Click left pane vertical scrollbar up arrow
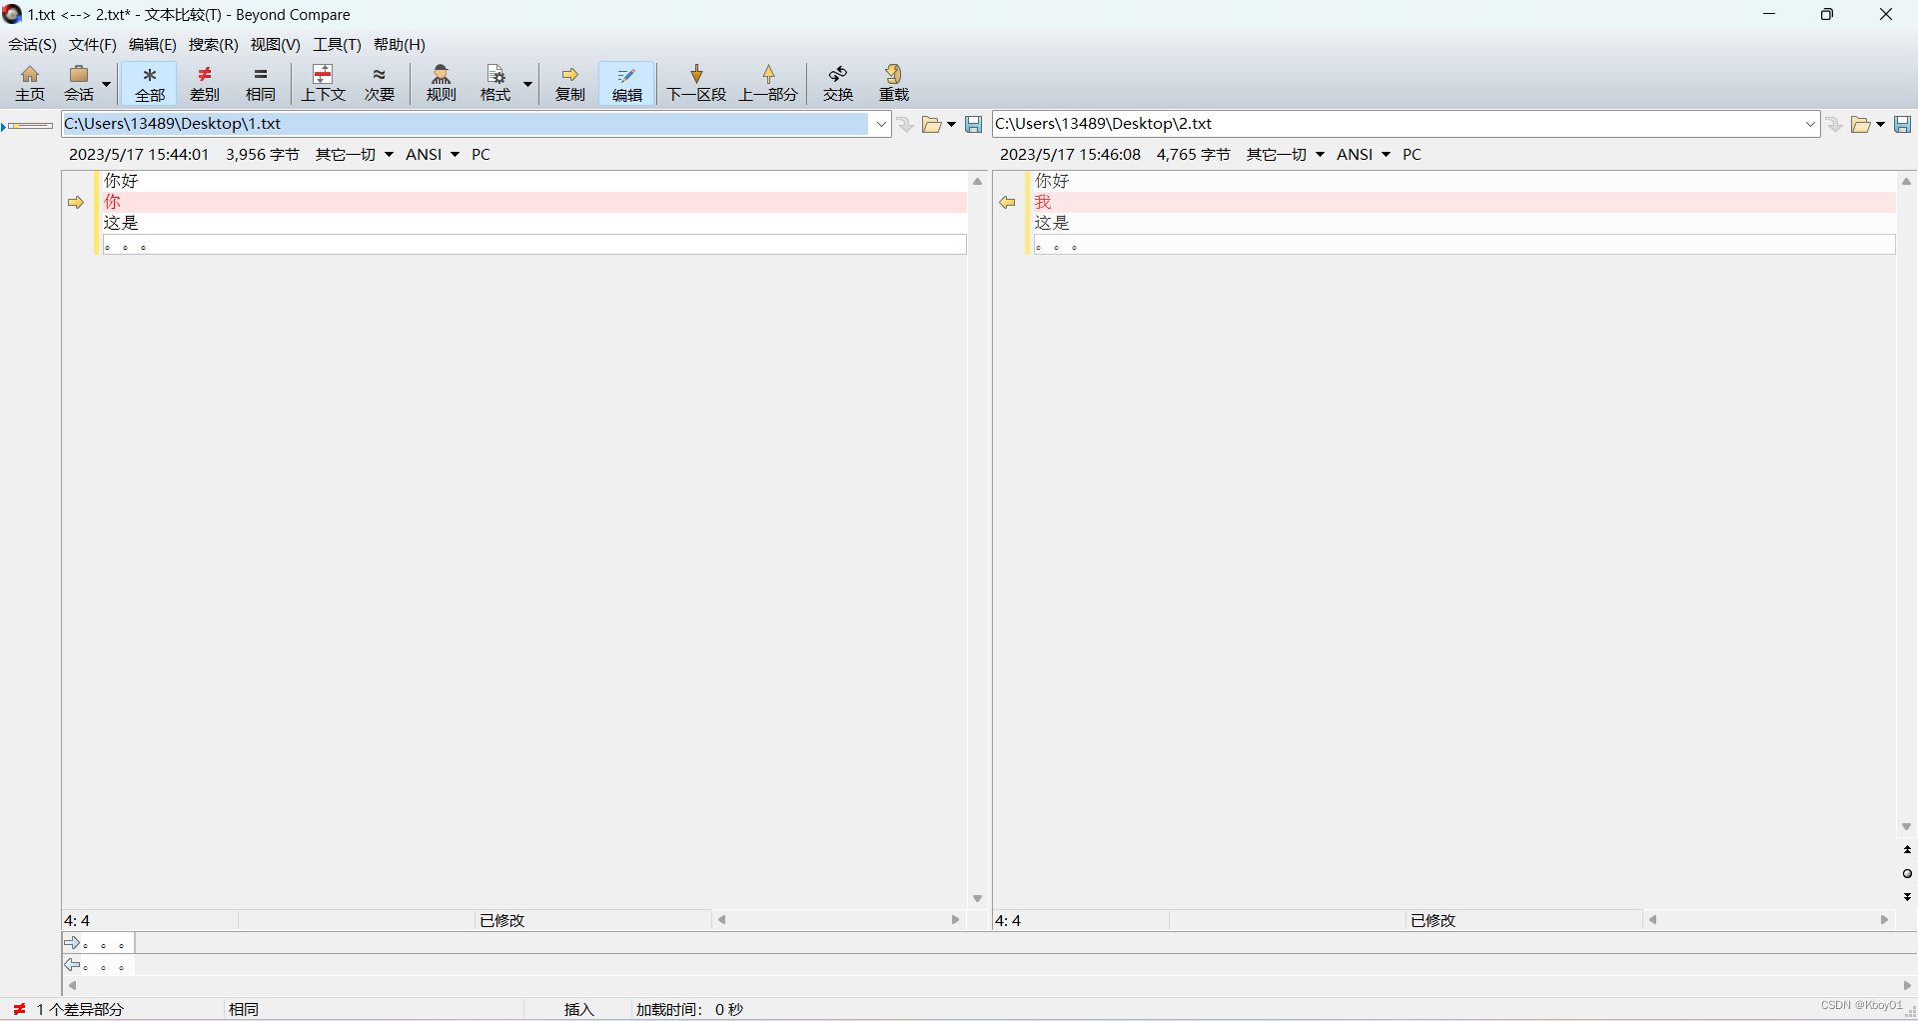 978,182
